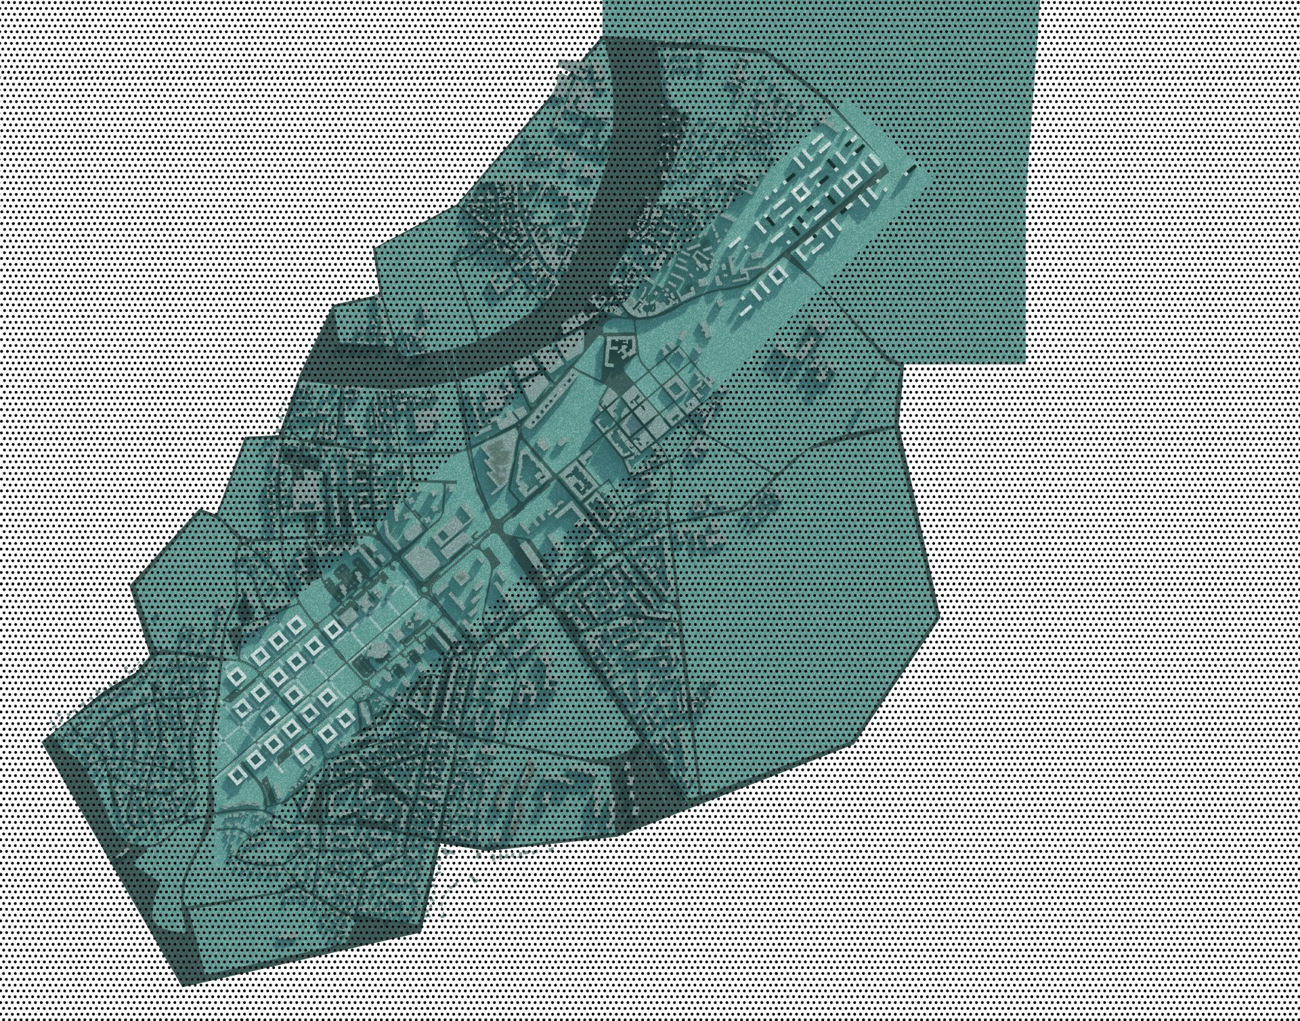Click the westernmost corner of the map polygon
Screen dimensions: 1300x1021
point(46,742)
